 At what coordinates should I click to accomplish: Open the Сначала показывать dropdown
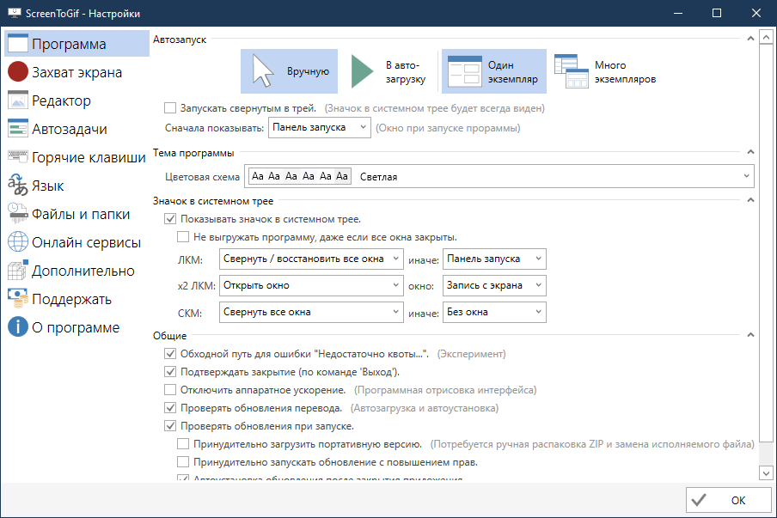pos(320,127)
